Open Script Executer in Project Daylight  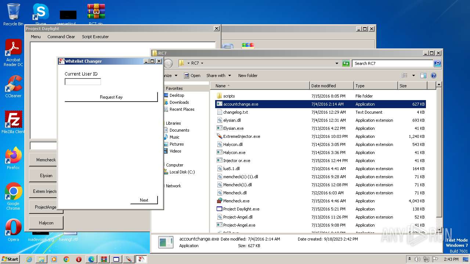click(95, 37)
